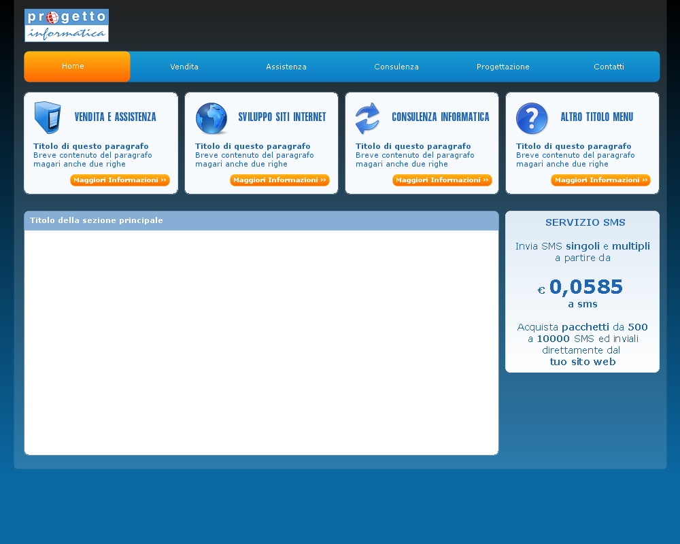Screen dimensions: 680x544
Task: Click the Servizio SMS title
Action: click(x=585, y=222)
